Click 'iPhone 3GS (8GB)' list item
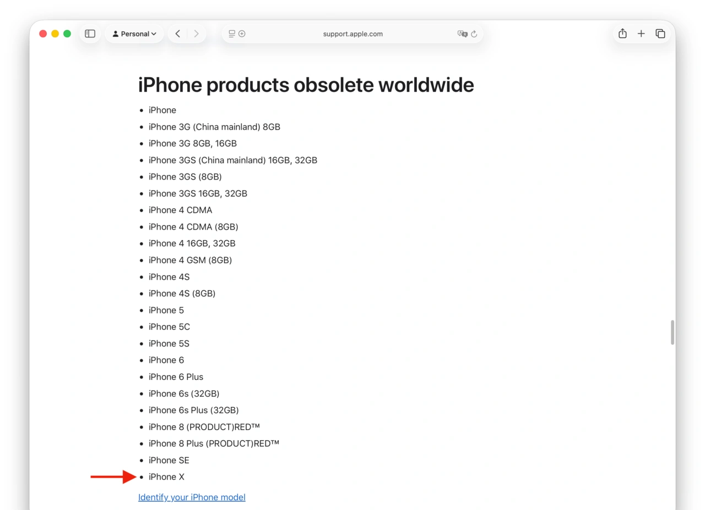The image size is (705, 510). click(x=185, y=177)
